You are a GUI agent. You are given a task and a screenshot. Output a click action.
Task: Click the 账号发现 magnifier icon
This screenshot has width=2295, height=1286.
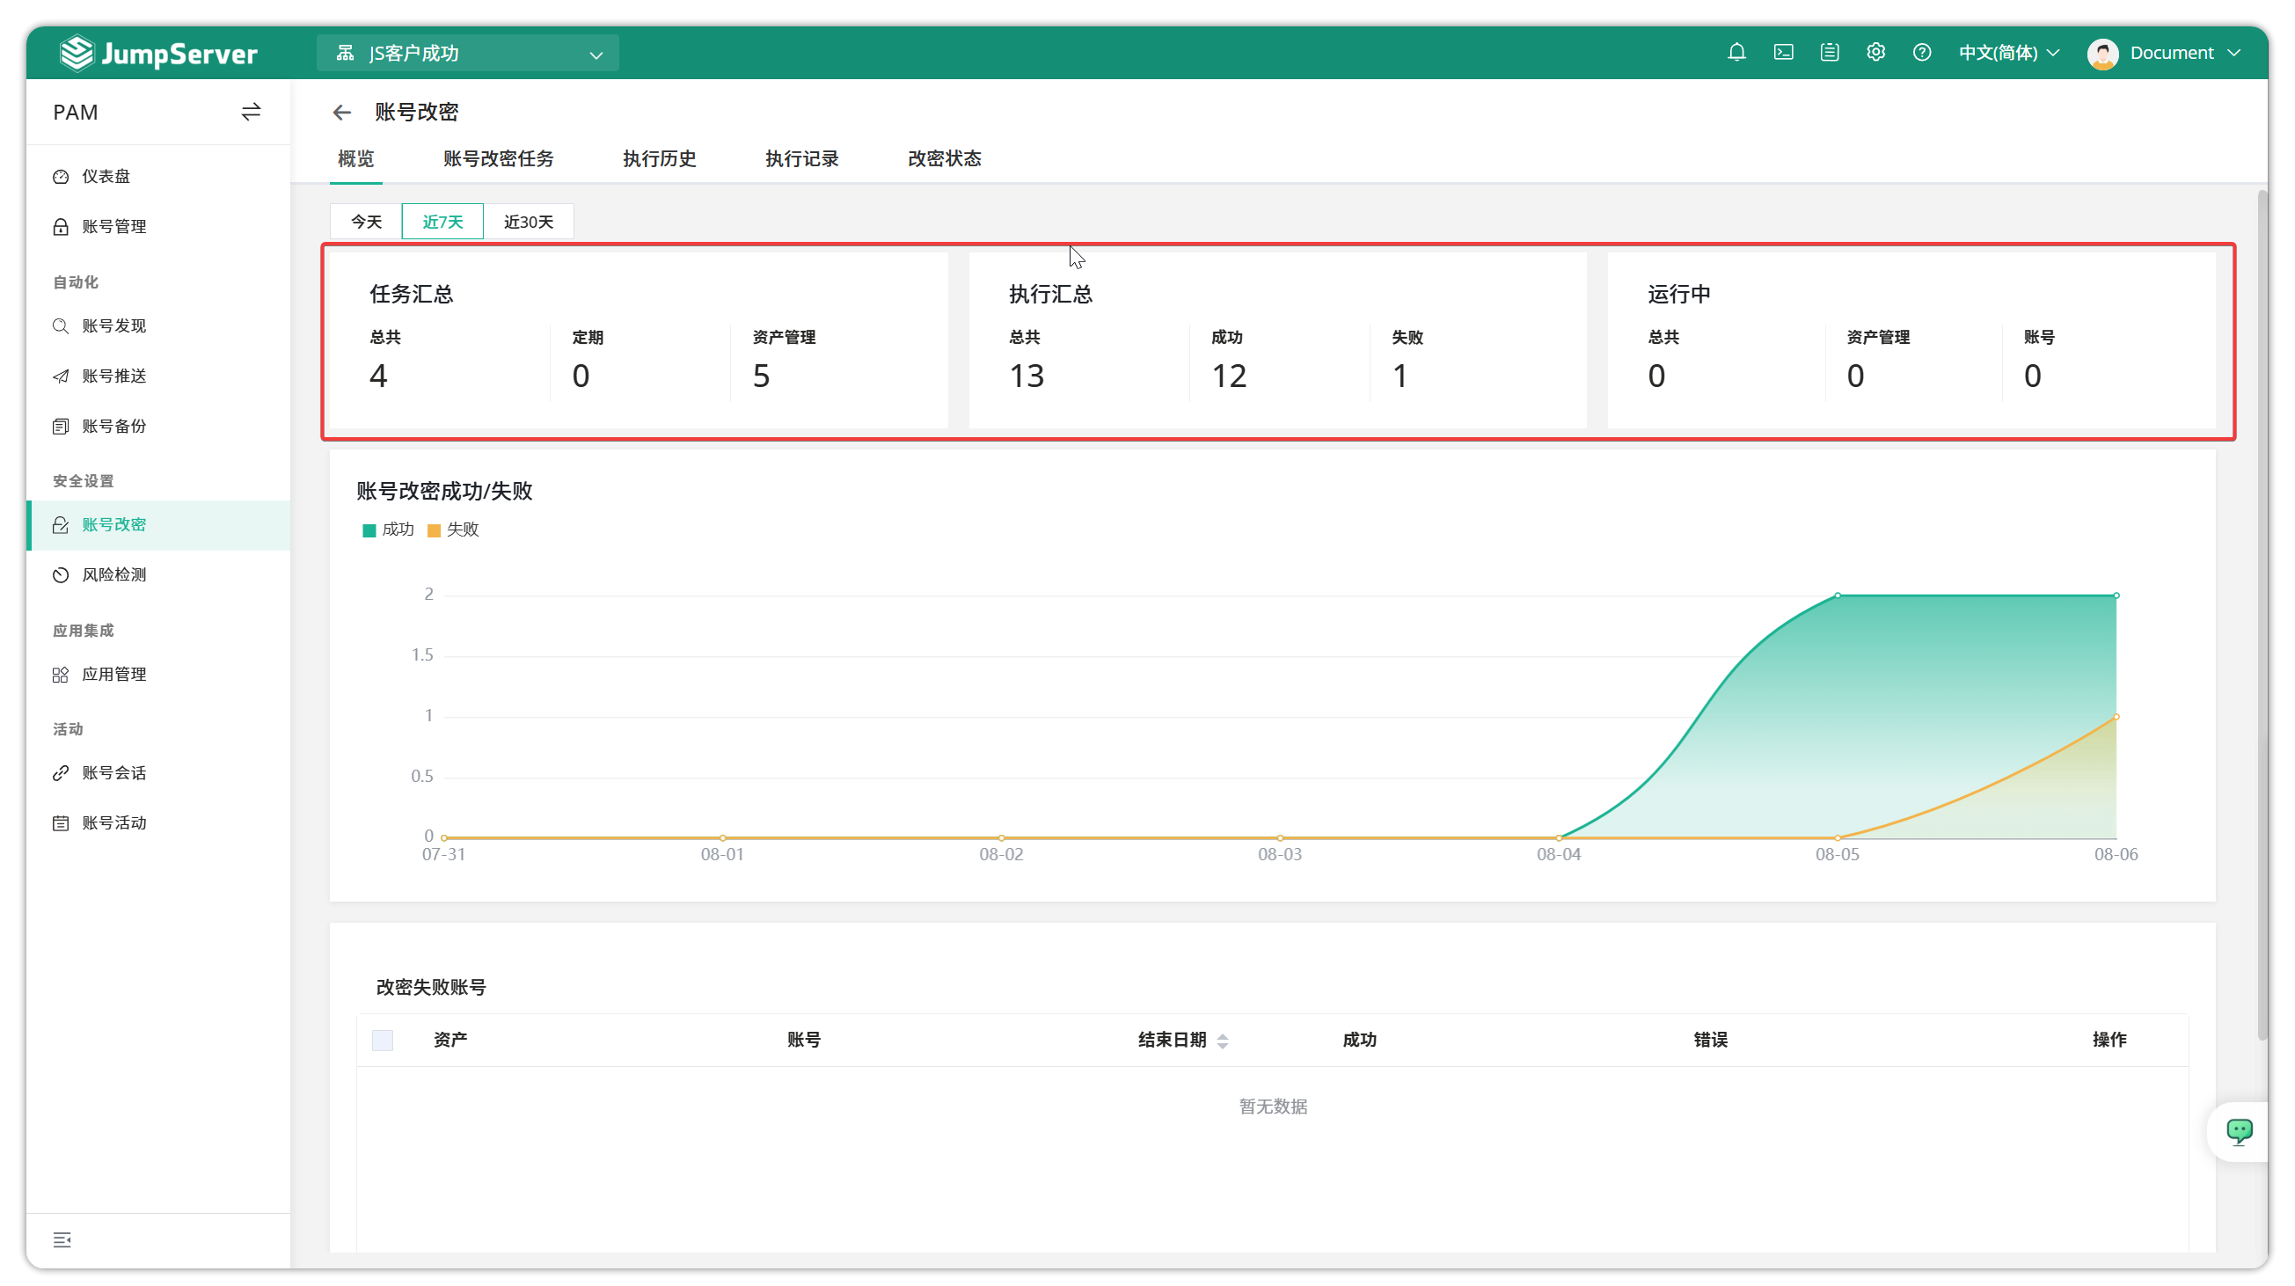pos(61,326)
